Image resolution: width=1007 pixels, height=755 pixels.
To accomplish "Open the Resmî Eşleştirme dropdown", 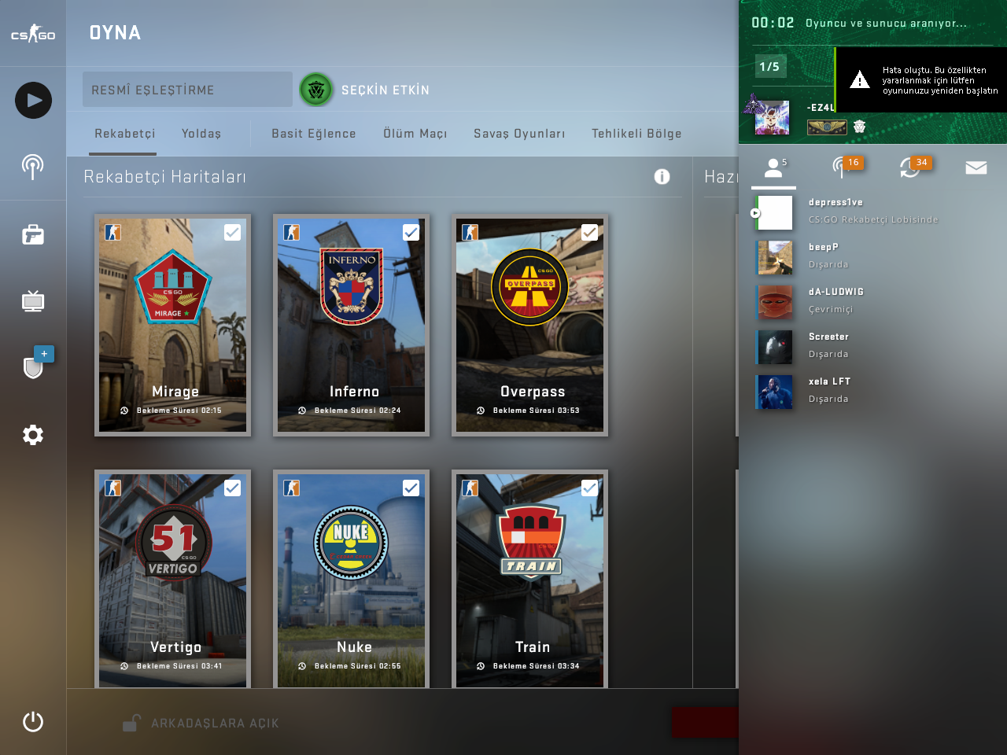I will coord(187,90).
